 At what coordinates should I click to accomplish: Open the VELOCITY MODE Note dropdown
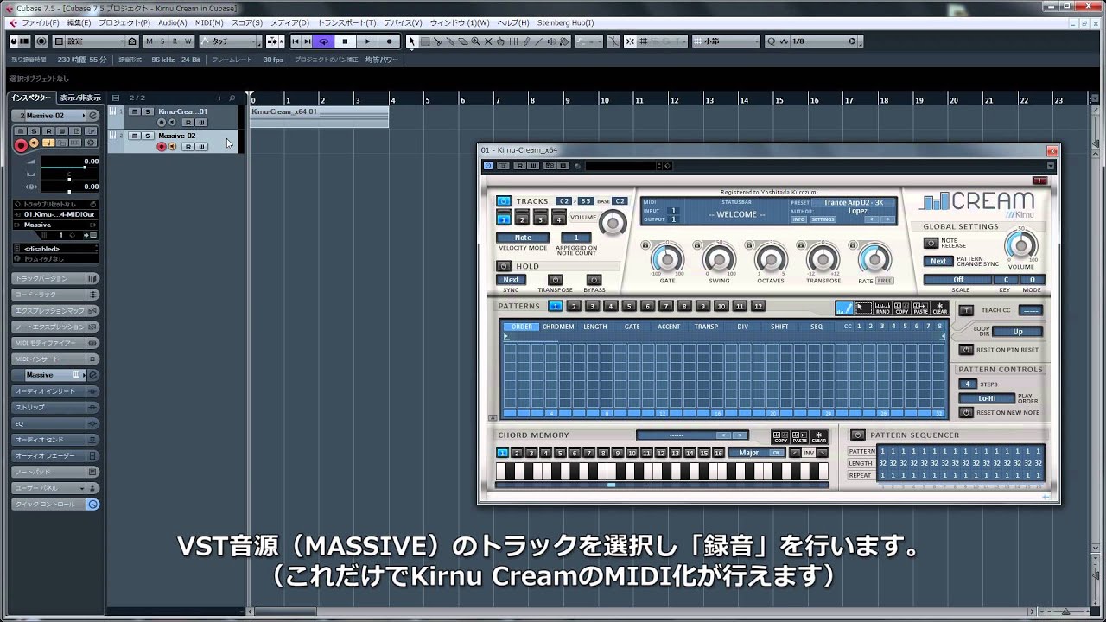(x=523, y=238)
